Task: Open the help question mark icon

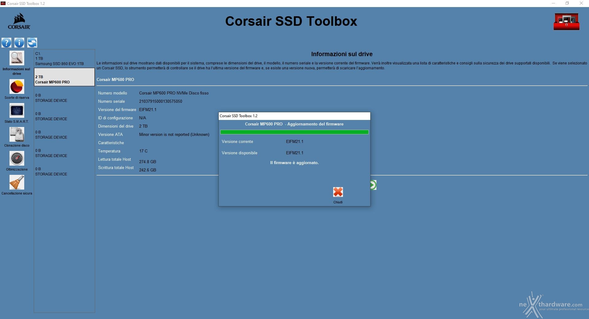Action: [x=6, y=43]
